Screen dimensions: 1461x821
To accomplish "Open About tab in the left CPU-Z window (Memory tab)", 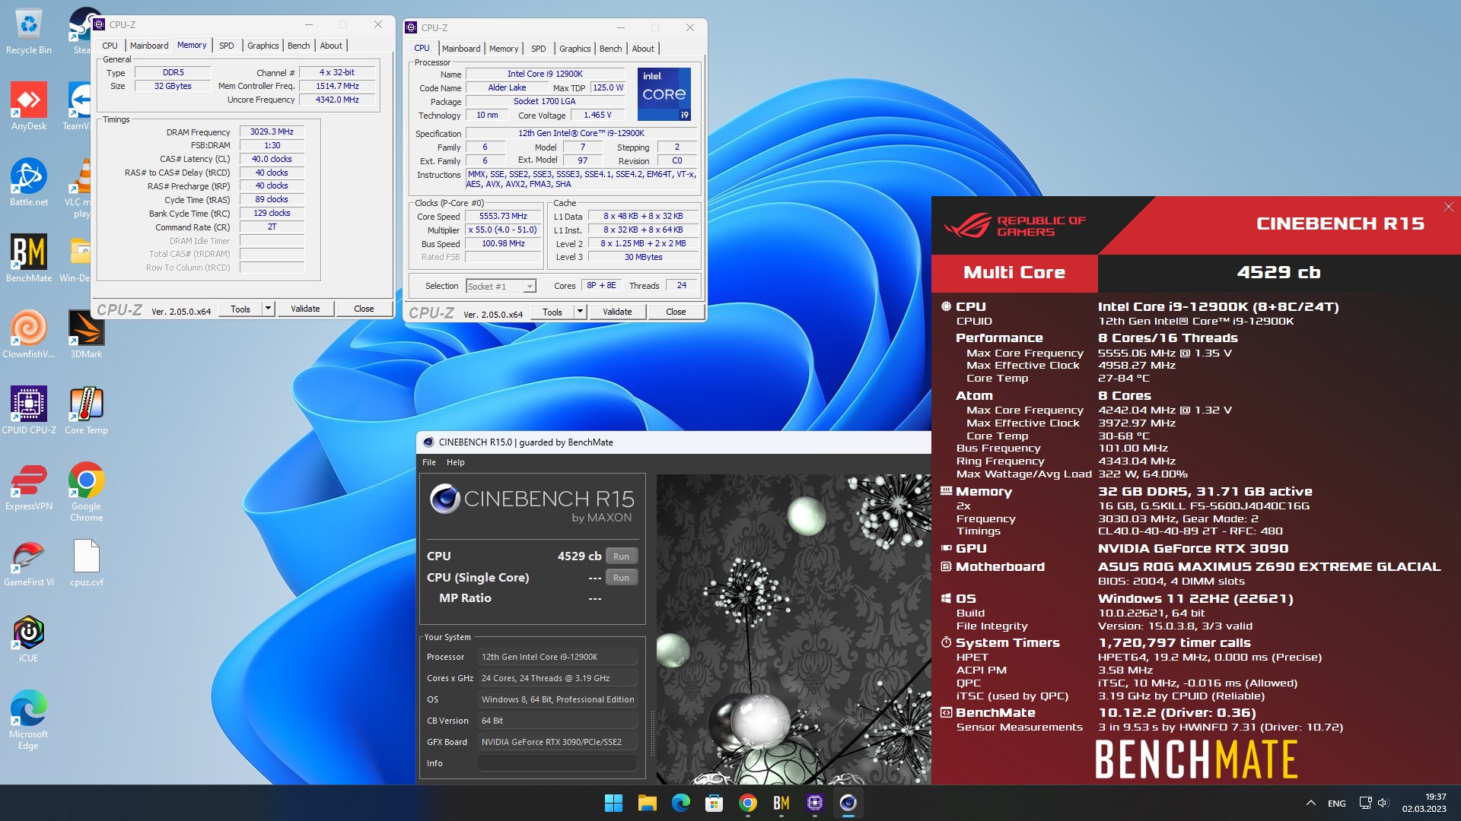I will tap(330, 46).
